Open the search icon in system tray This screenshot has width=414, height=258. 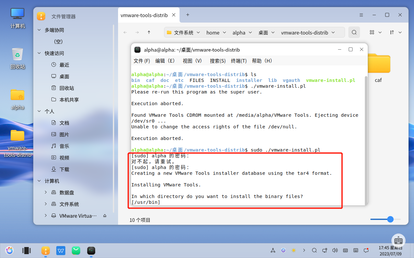click(314, 250)
